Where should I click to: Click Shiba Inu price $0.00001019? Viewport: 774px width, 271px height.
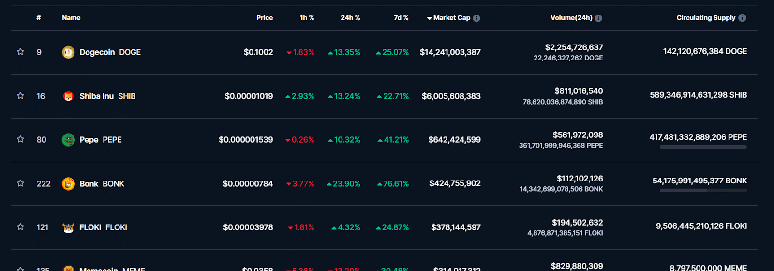click(249, 96)
